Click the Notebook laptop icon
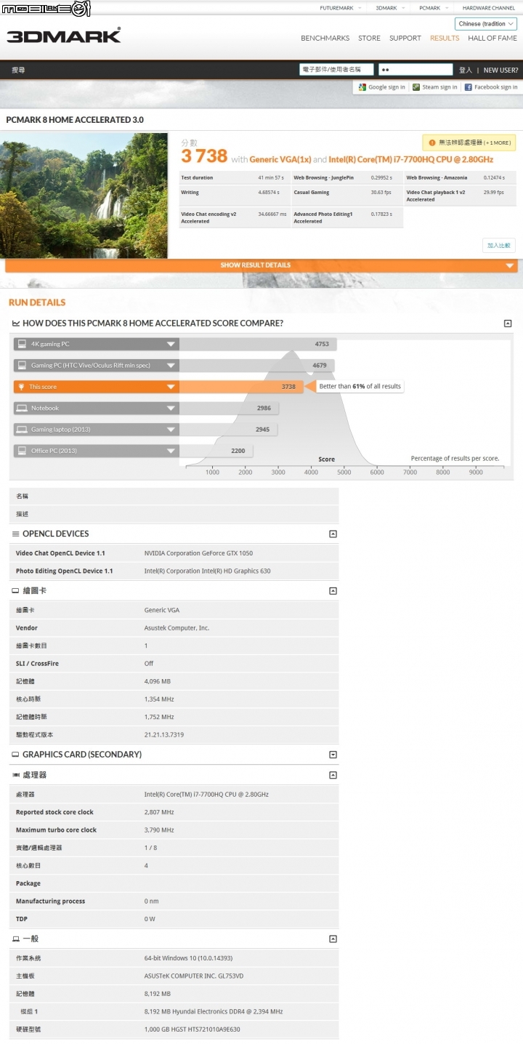Viewport: 523px width, 1044px height. tap(22, 408)
